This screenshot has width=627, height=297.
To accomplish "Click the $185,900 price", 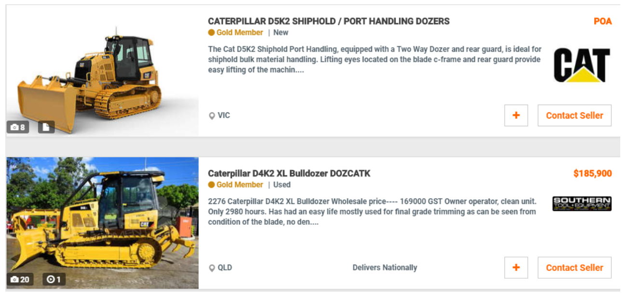I will tap(592, 174).
